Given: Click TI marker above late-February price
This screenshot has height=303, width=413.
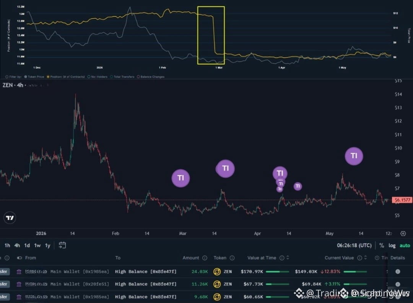Looking at the screenshot, I should click(x=180, y=178).
